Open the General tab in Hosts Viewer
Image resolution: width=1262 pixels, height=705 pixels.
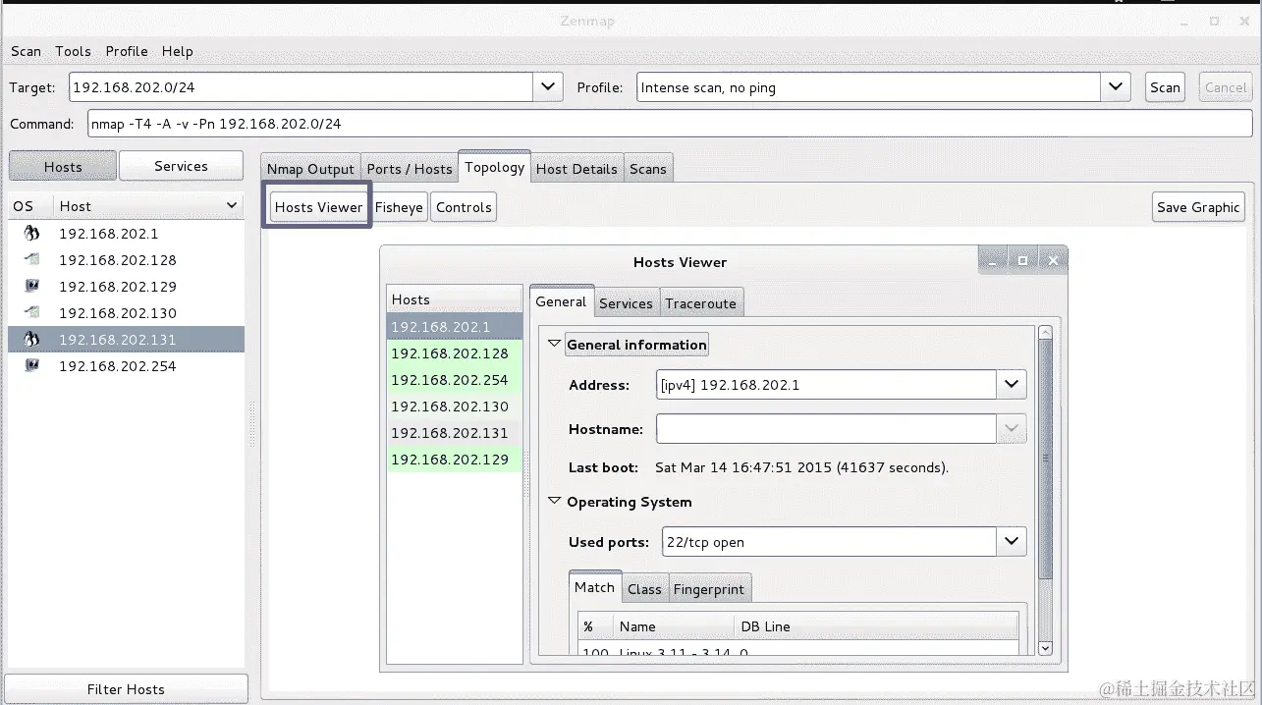[561, 302]
